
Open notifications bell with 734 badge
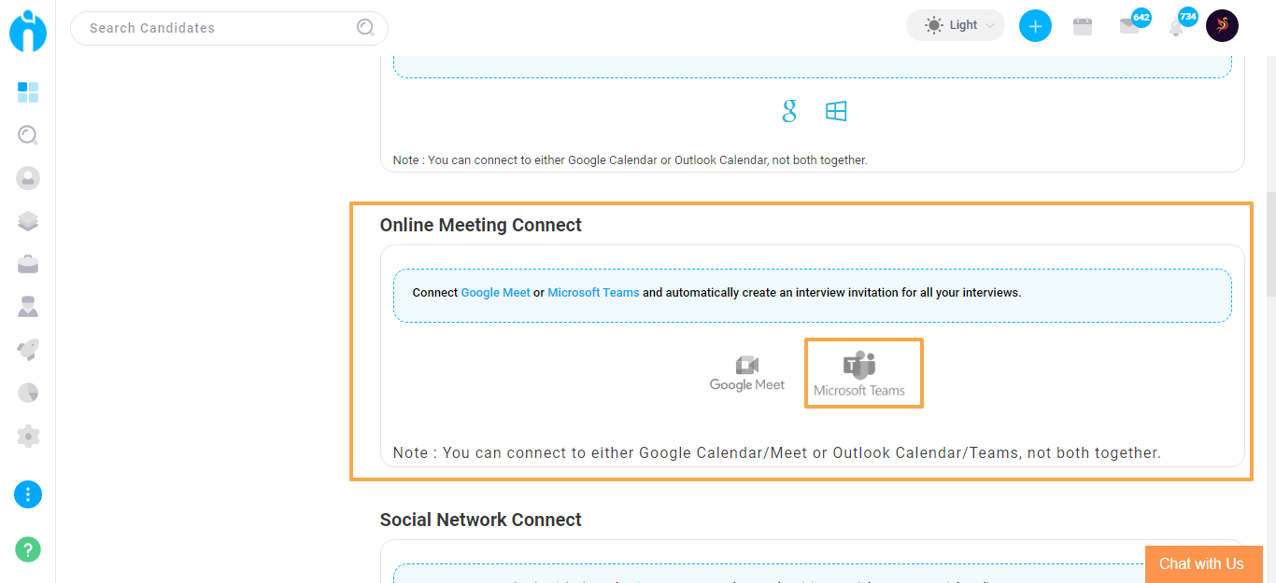(x=1176, y=27)
